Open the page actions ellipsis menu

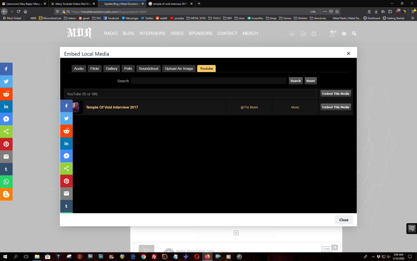325,11
